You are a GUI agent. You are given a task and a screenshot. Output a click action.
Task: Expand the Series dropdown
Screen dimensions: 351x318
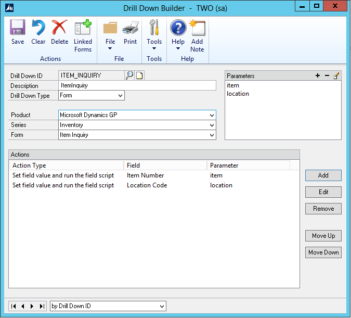pos(212,125)
